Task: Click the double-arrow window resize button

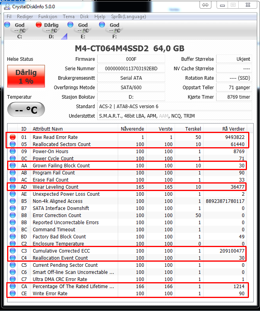Action: coord(205,5)
